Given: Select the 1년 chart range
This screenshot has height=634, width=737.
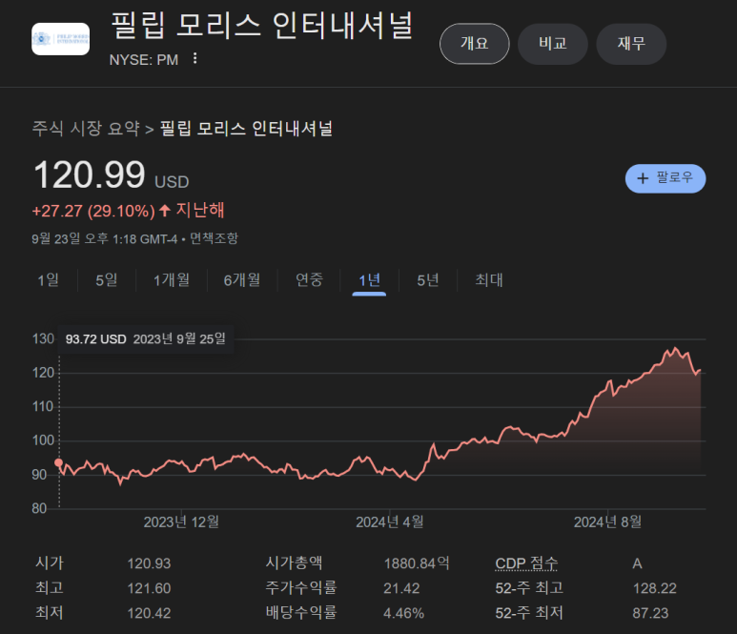Looking at the screenshot, I should click(369, 280).
